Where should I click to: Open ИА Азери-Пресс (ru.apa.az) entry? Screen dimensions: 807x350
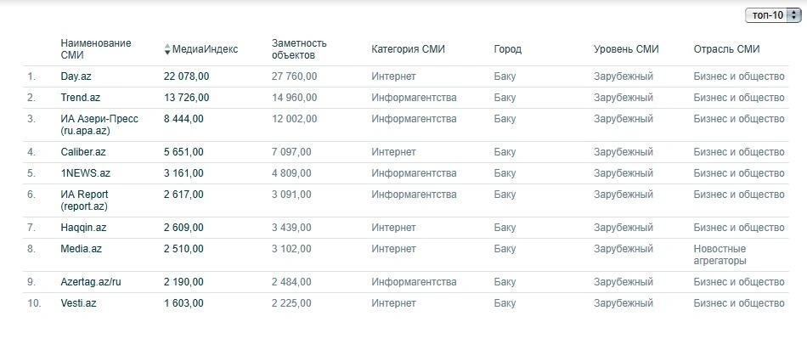[x=99, y=125]
